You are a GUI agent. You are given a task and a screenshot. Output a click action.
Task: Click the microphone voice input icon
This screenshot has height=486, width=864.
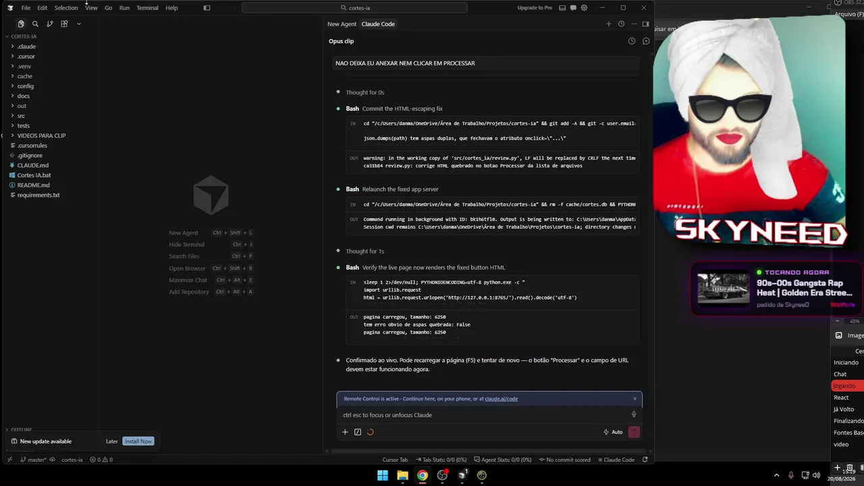tap(634, 414)
